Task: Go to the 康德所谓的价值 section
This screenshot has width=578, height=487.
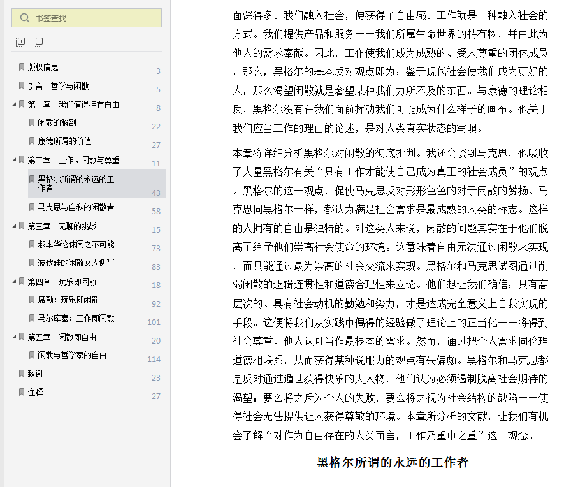Action: pos(64,141)
